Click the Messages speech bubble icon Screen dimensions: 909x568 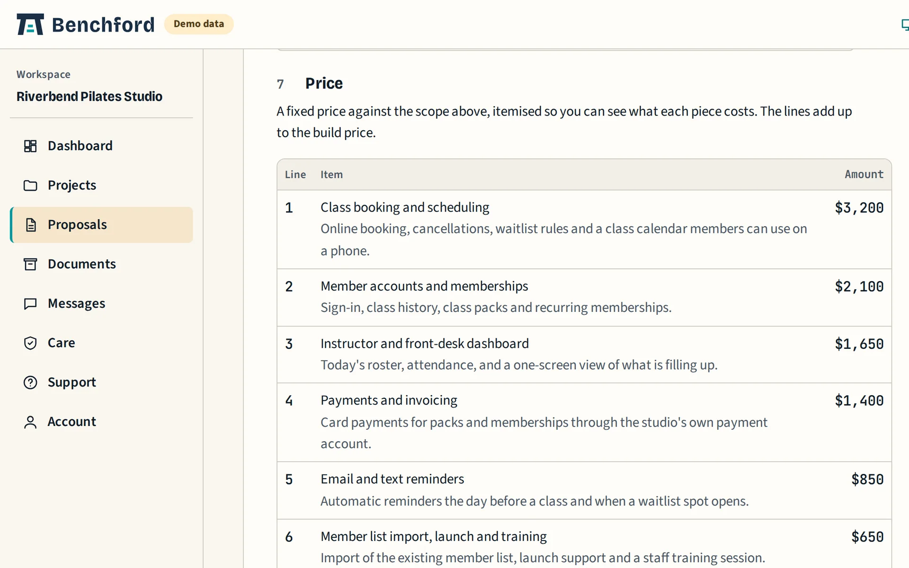(30, 303)
